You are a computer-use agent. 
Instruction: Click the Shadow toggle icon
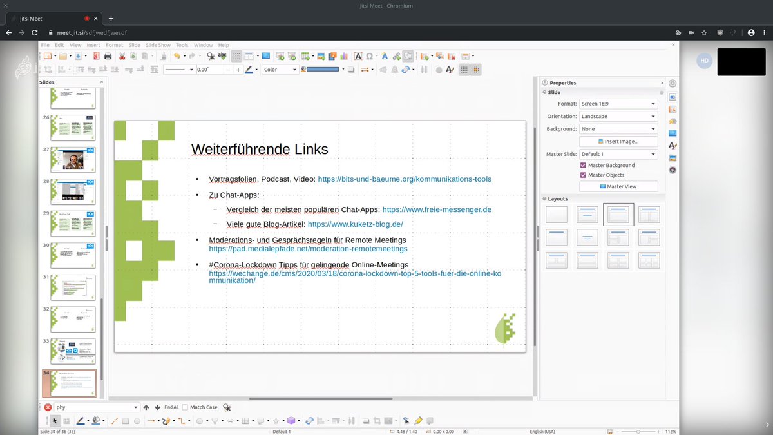[x=351, y=70]
